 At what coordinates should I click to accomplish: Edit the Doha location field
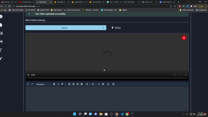149,28
